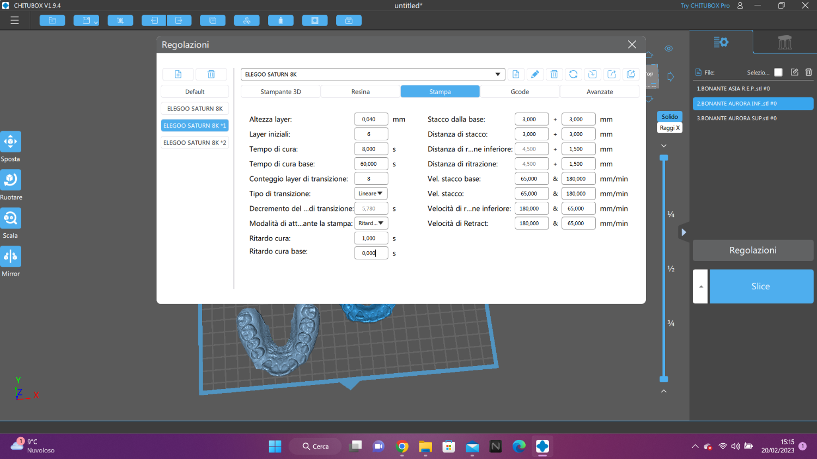Delete the ELEGOO SATURN 8K printer profile via trash icon
This screenshot has height=459, width=817.
[554, 75]
